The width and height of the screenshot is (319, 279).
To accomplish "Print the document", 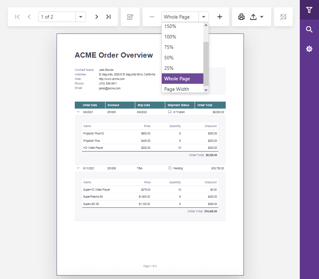I will (241, 16).
